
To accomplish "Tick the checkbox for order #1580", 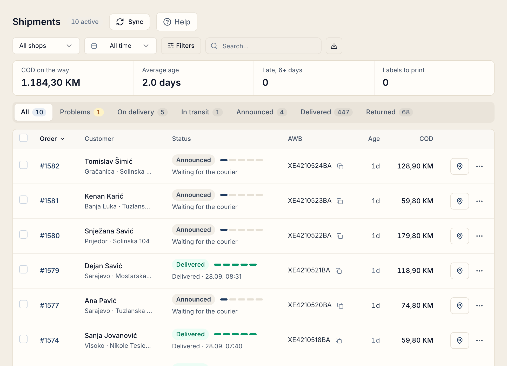I will point(23,234).
